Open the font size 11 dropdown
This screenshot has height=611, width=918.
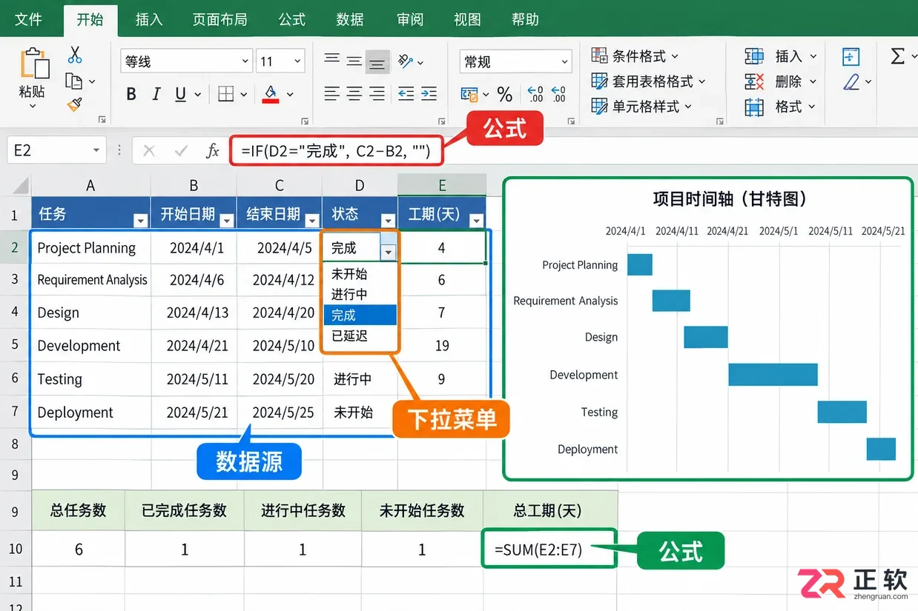[x=298, y=61]
